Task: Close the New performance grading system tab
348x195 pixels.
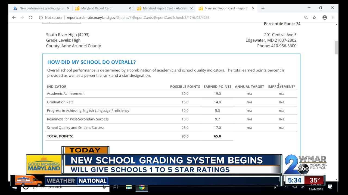Action: 68,8
